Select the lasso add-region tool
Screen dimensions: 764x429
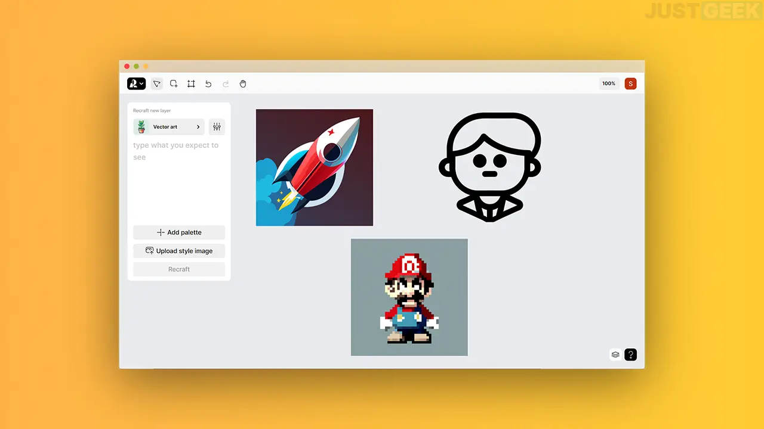174,84
